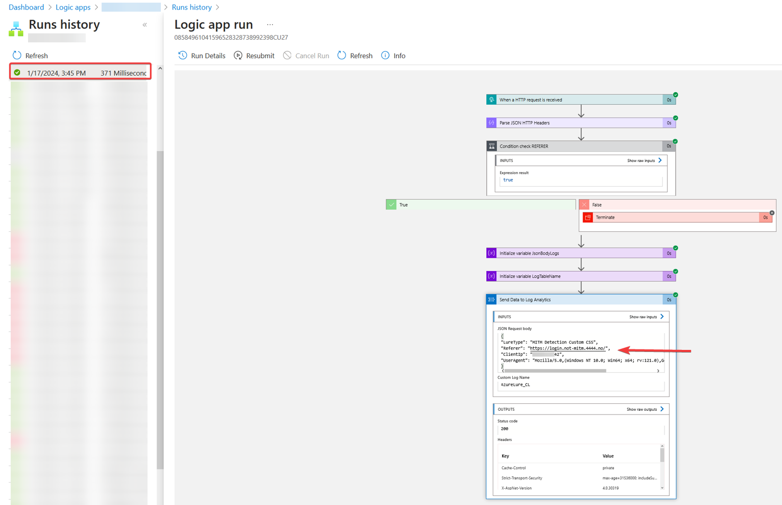Open the Info panel

[x=393, y=56]
